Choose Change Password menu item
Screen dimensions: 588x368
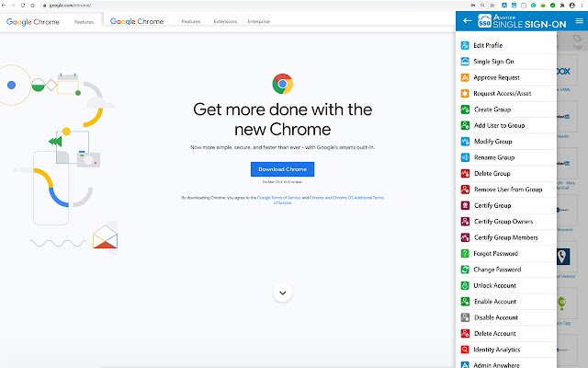coord(506,270)
